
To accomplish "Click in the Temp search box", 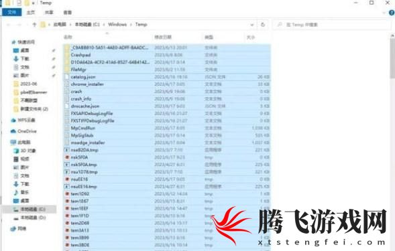I will pos(332,25).
